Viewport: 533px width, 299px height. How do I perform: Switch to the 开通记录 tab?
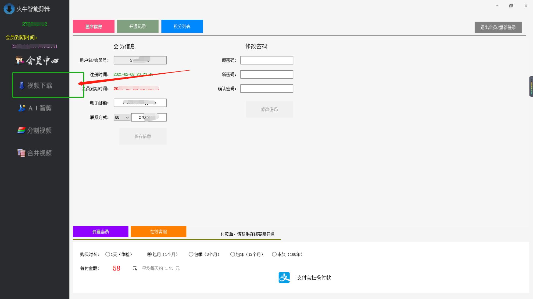point(138,26)
